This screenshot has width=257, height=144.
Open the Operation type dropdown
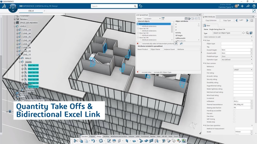(x=237, y=59)
